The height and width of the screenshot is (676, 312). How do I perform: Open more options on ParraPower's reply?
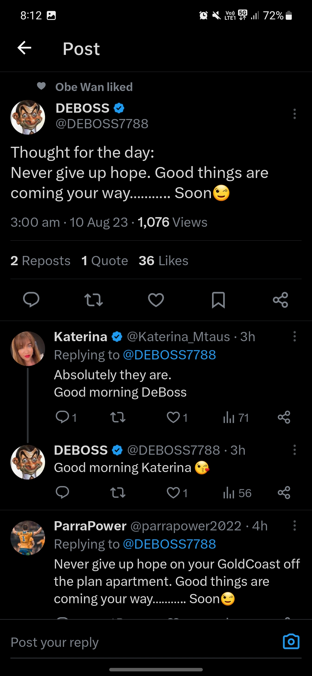point(294,525)
